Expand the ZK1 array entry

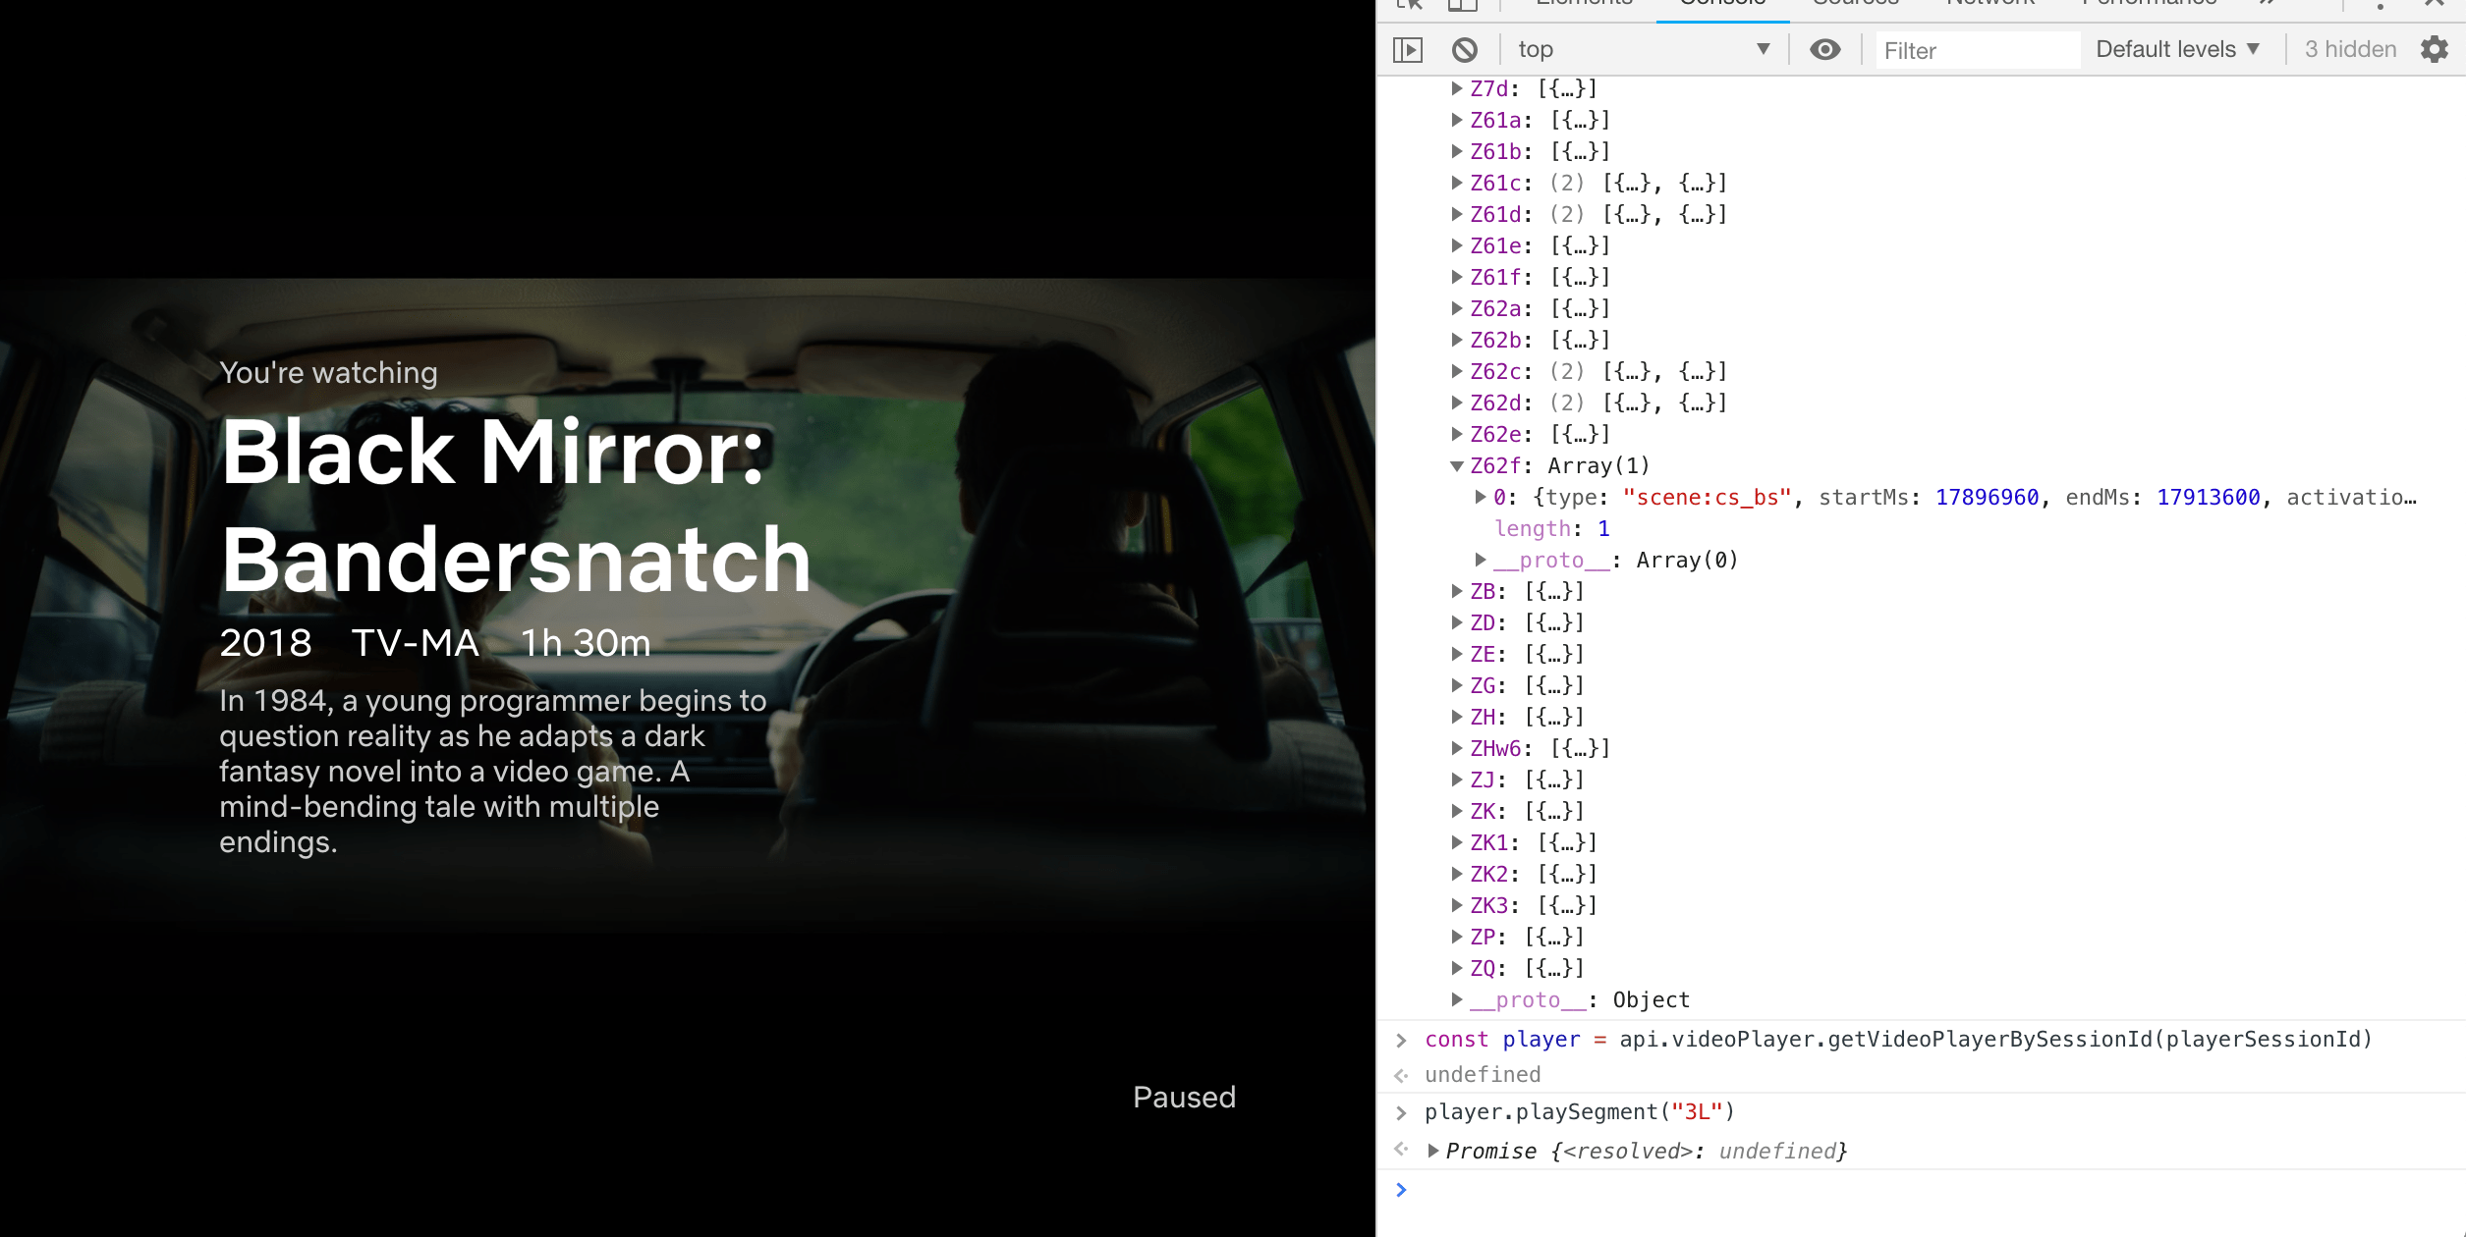pyautogui.click(x=1457, y=842)
